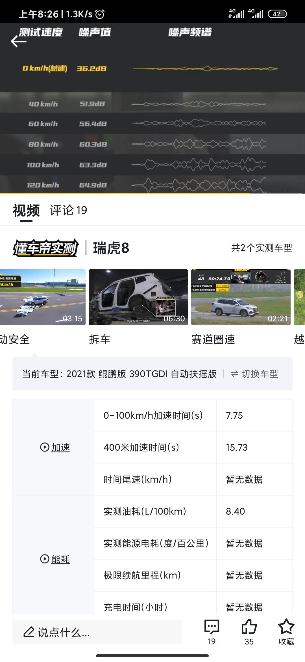Tap the 加速 underlined link

(x=61, y=448)
